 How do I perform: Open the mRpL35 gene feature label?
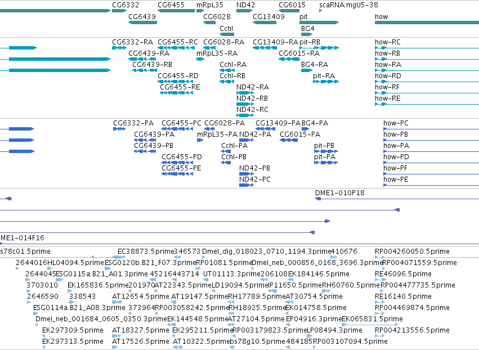coord(210,5)
